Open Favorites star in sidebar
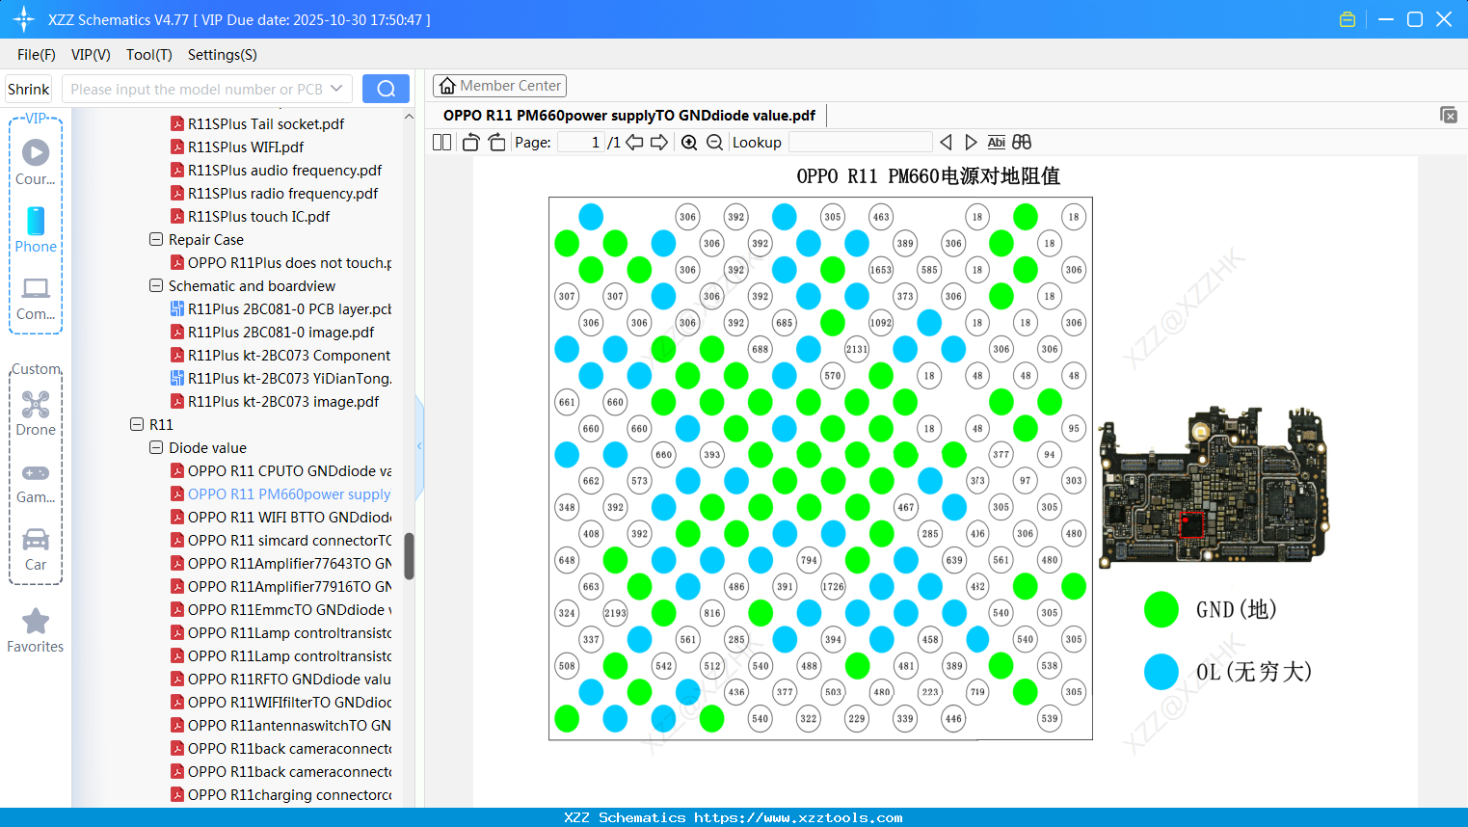This screenshot has width=1468, height=827. [36, 631]
